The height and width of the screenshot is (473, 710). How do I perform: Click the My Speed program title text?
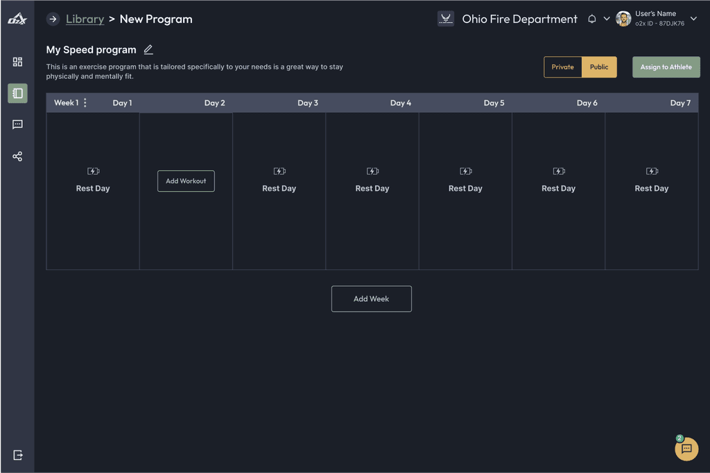[x=91, y=50]
